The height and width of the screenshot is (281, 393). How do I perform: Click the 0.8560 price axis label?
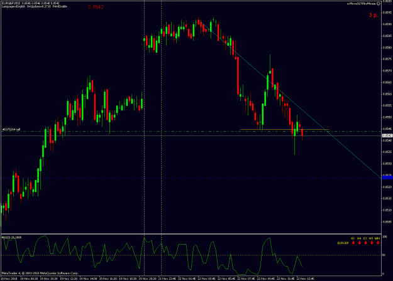click(387, 94)
